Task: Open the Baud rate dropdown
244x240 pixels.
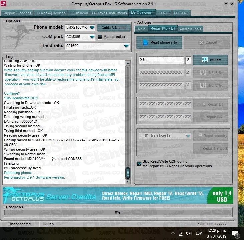Action: point(126,46)
